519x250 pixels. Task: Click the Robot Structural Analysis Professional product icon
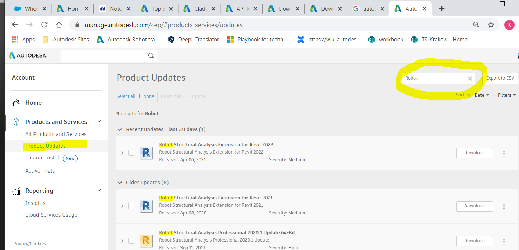pos(147,241)
